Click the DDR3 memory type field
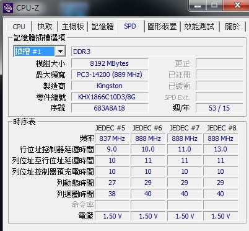249x231 pixels. point(157,52)
